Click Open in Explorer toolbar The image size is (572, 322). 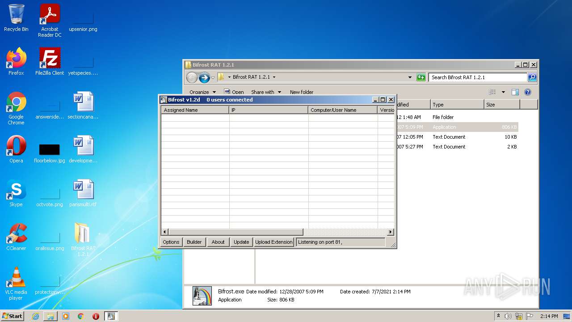pos(234,92)
